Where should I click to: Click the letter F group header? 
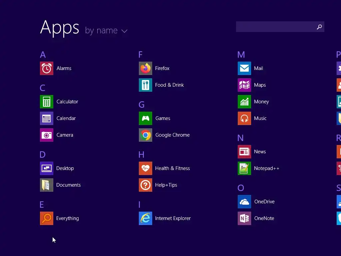[141, 55]
